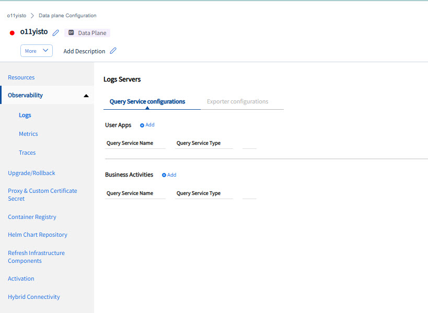Click the breadcrumb chevron separator
The height and width of the screenshot is (313, 428).
tap(32, 16)
